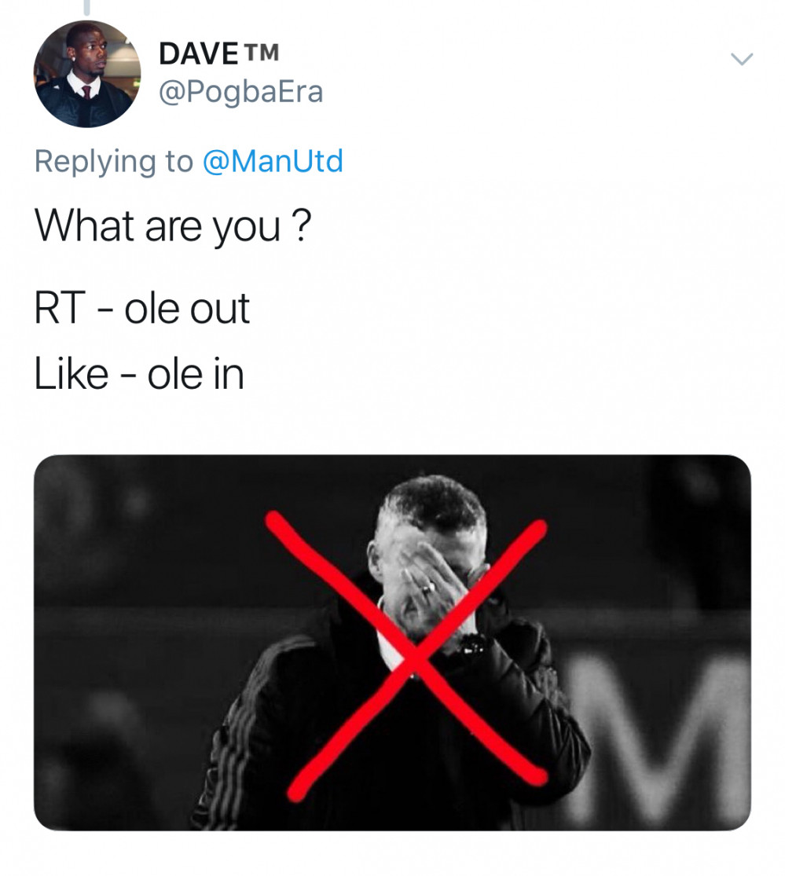Screen dimensions: 785x876
Task: Click the circular profile avatar
Action: [87, 74]
